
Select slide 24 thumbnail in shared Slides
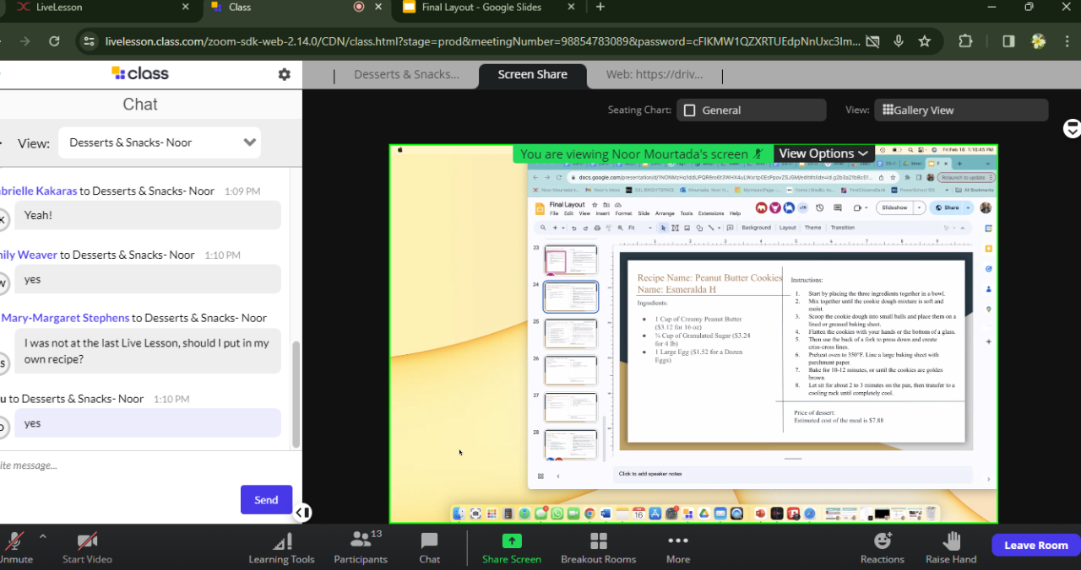click(571, 297)
